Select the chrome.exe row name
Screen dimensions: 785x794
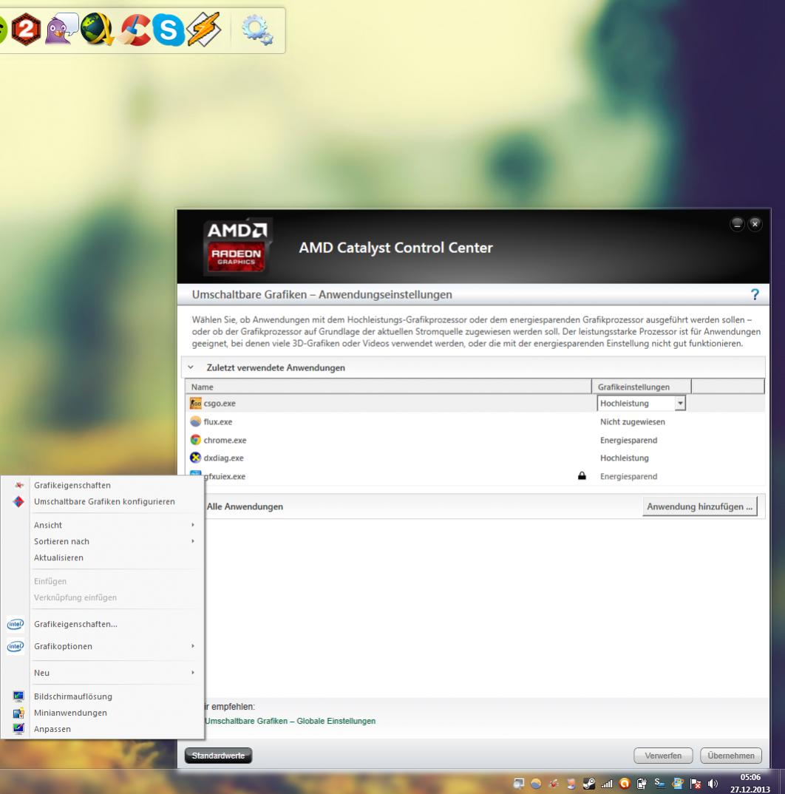225,440
